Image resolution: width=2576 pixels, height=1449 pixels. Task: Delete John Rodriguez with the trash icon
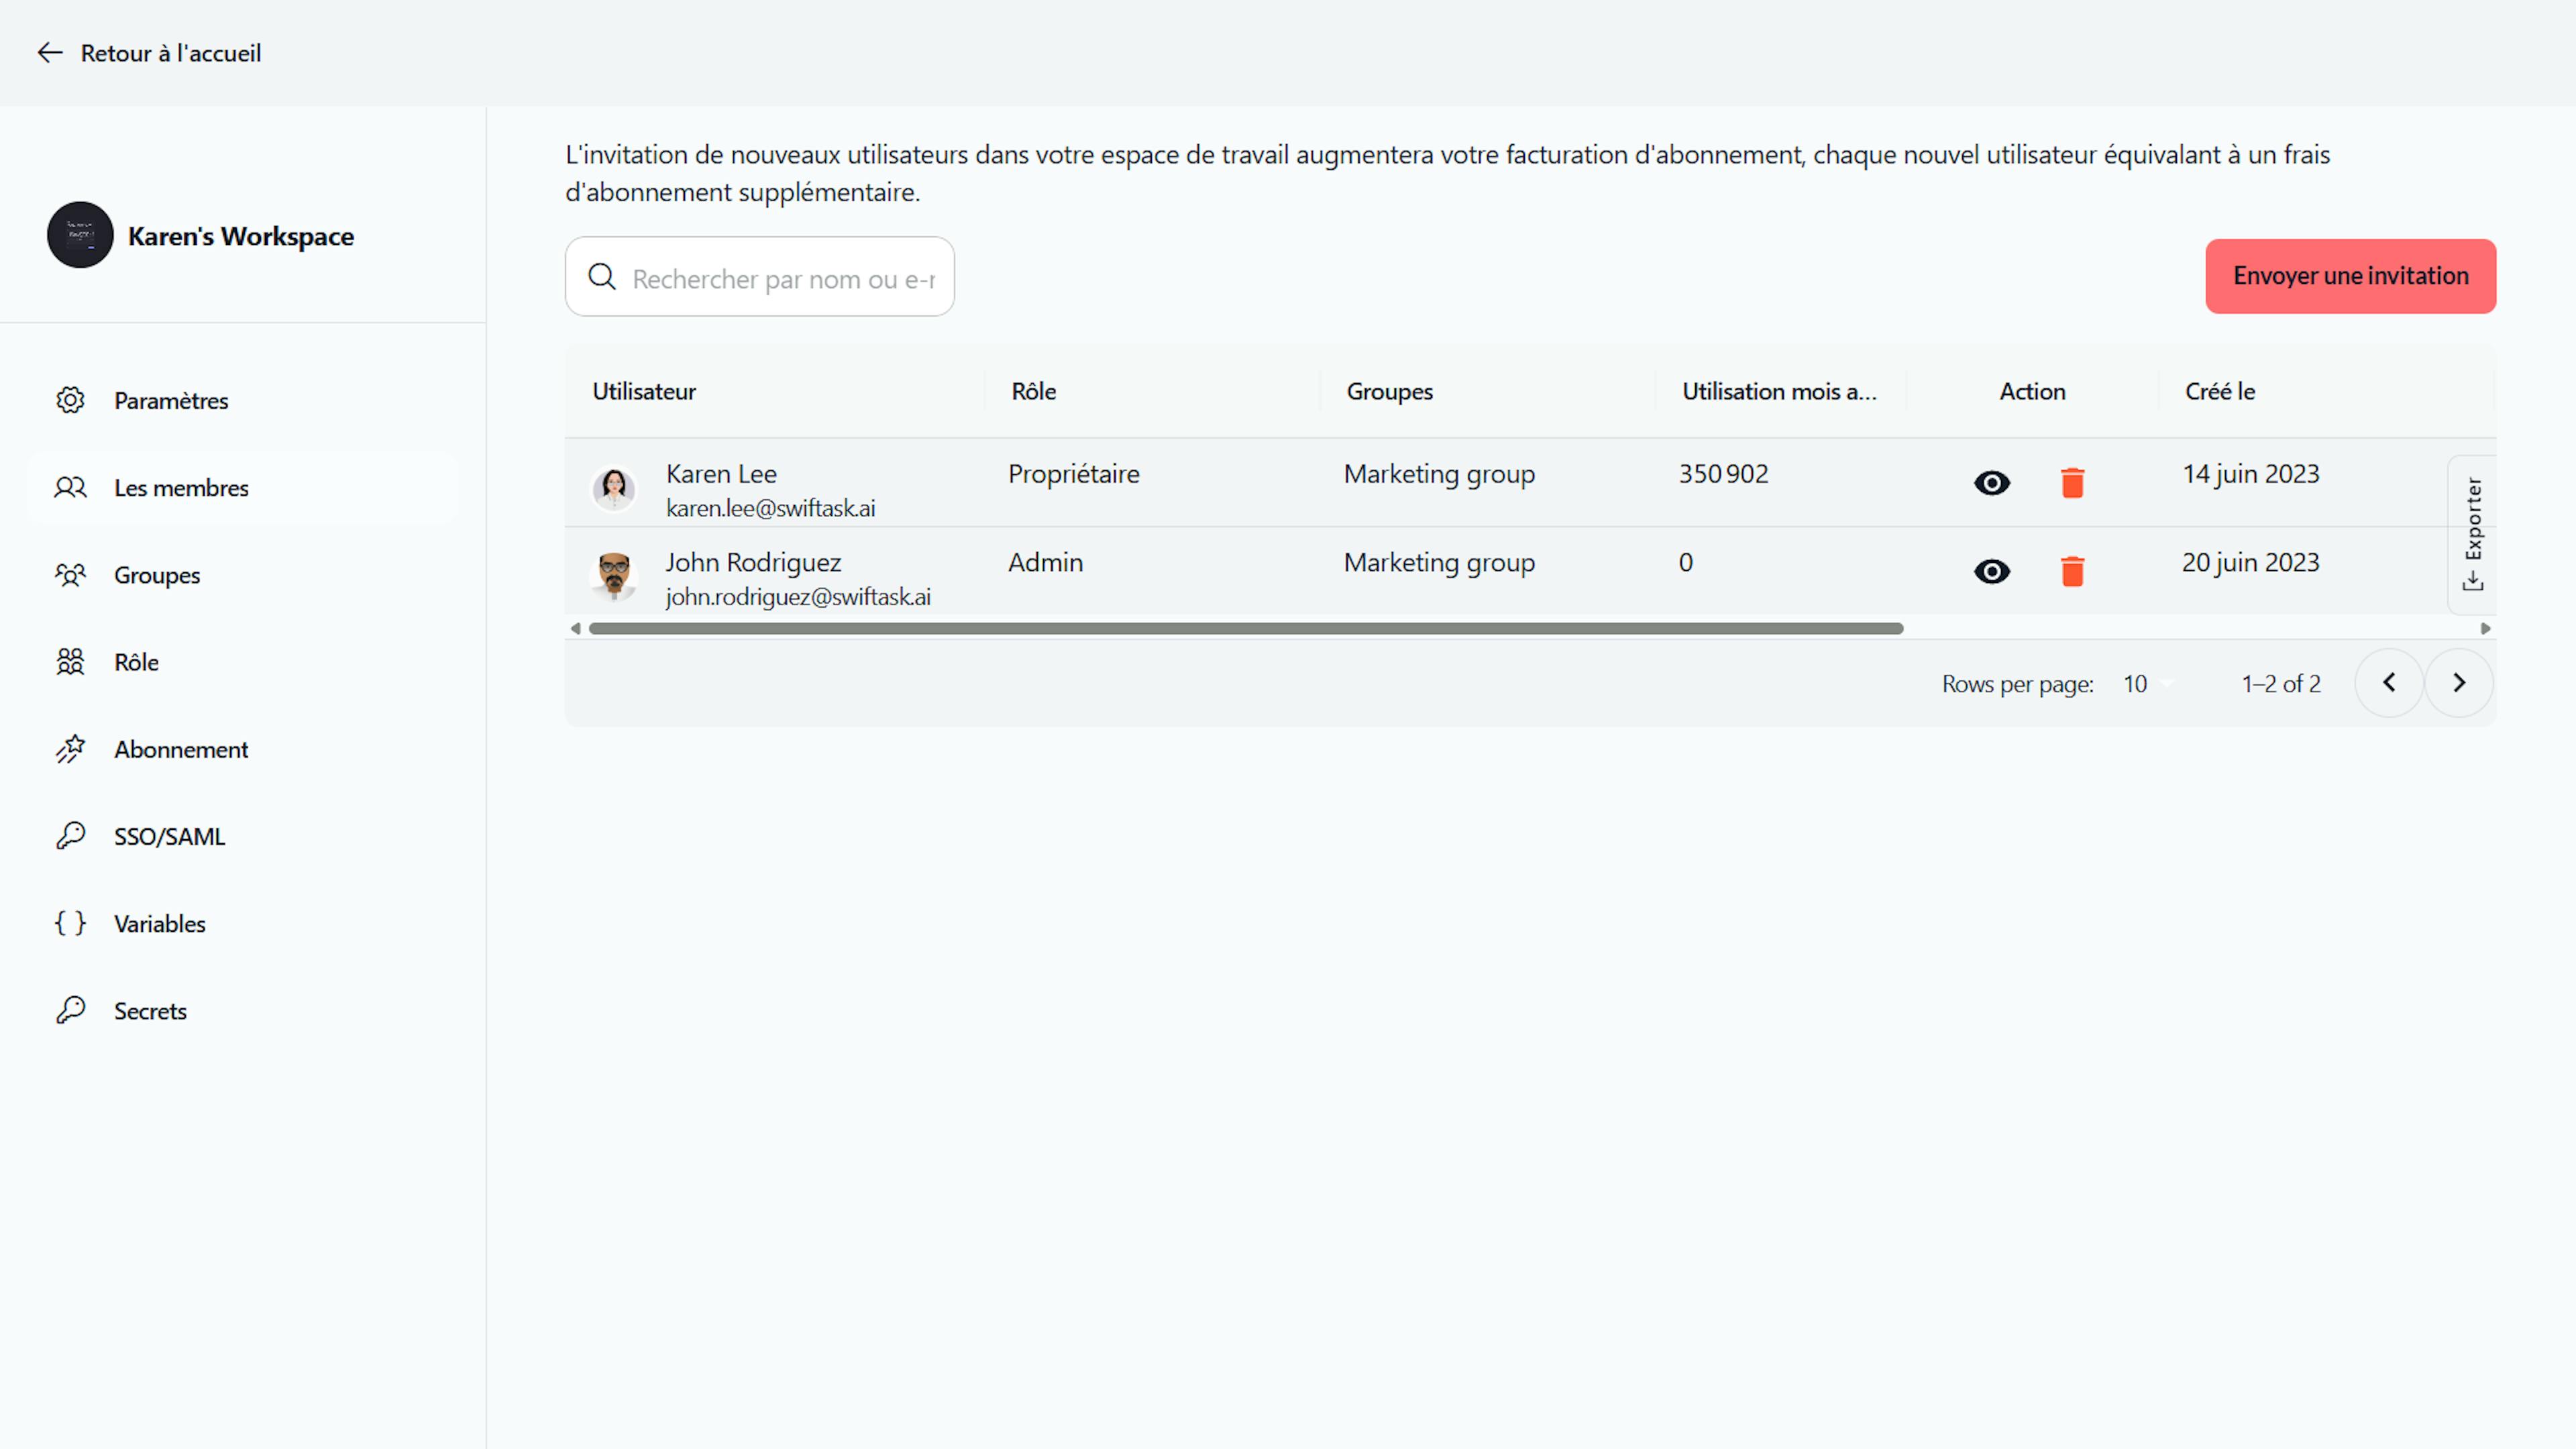(x=2073, y=571)
